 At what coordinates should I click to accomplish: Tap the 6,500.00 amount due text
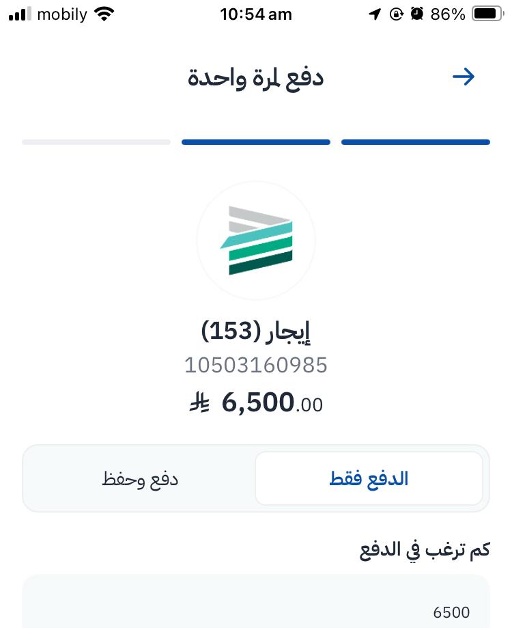(272, 403)
